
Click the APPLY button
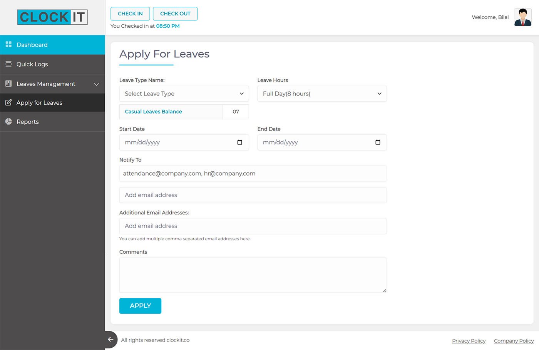click(140, 306)
